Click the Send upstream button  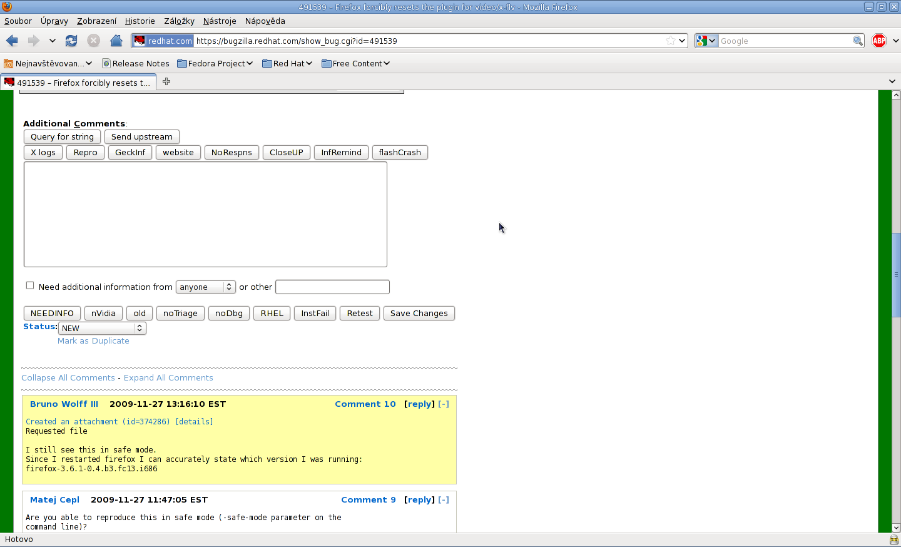(142, 136)
